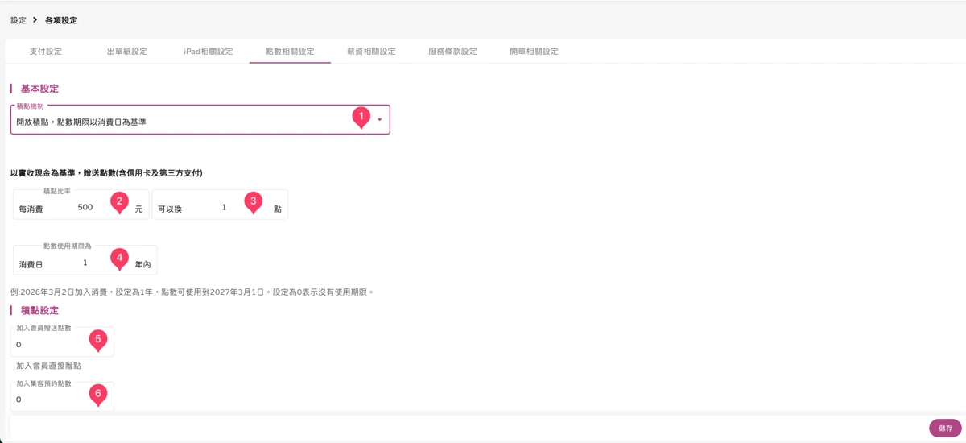Click the 積點機制 select showing 開放積點
The height and width of the screenshot is (443, 966).
200,120
